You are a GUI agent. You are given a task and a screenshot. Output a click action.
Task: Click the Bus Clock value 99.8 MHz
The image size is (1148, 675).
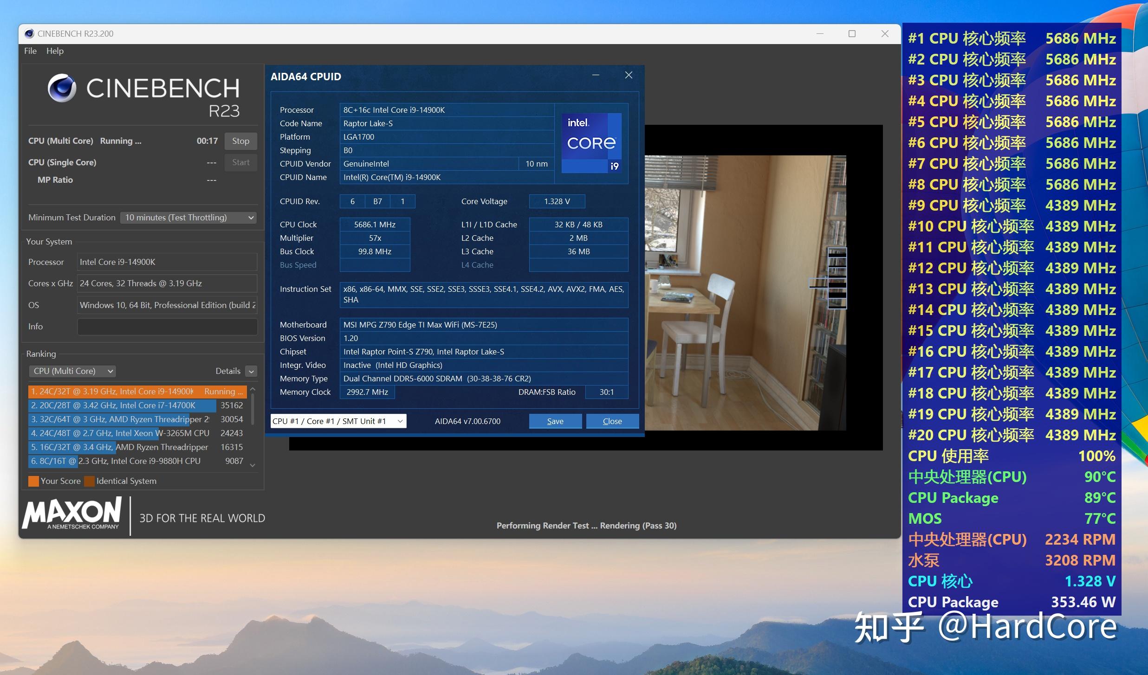tap(375, 251)
